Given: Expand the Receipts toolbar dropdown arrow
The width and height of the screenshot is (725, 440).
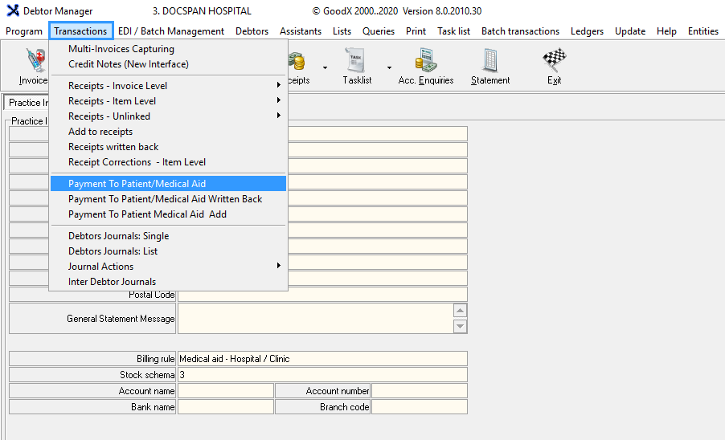Looking at the screenshot, I should tap(325, 67).
